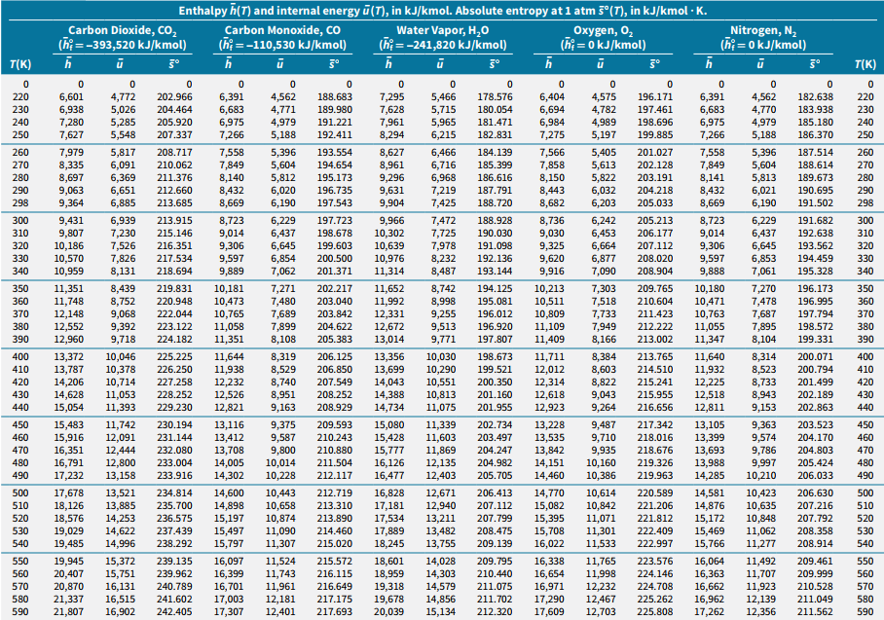Viewport: 884px width, 620px height.
Task: Select CO2 entropy value 225.225
Action: click(x=174, y=357)
